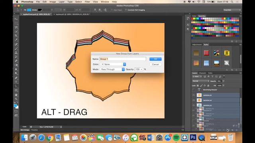Open Color dropdown in New Group dialog
The image size is (255, 143).
tap(113, 64)
